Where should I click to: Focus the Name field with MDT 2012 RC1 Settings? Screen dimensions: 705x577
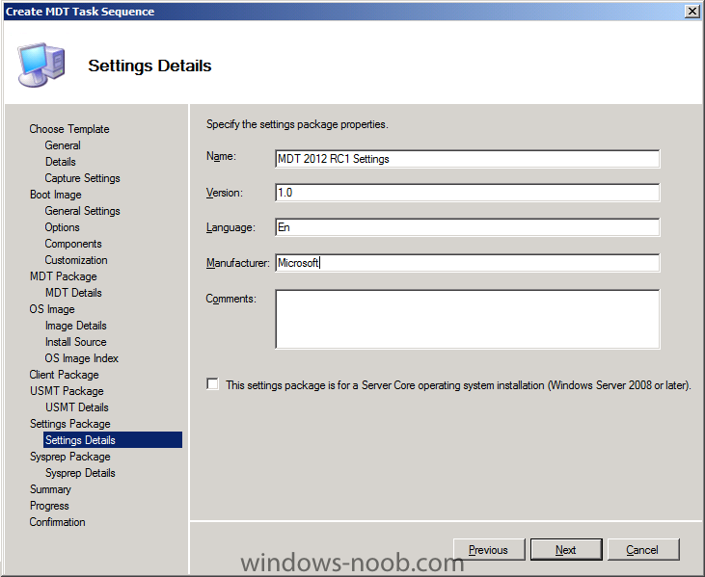(x=467, y=159)
